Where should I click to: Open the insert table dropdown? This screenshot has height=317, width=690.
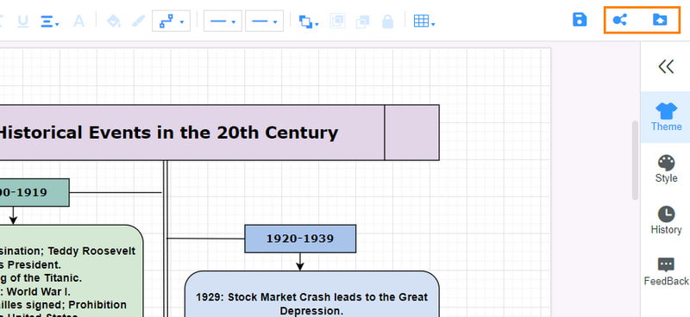click(x=424, y=21)
